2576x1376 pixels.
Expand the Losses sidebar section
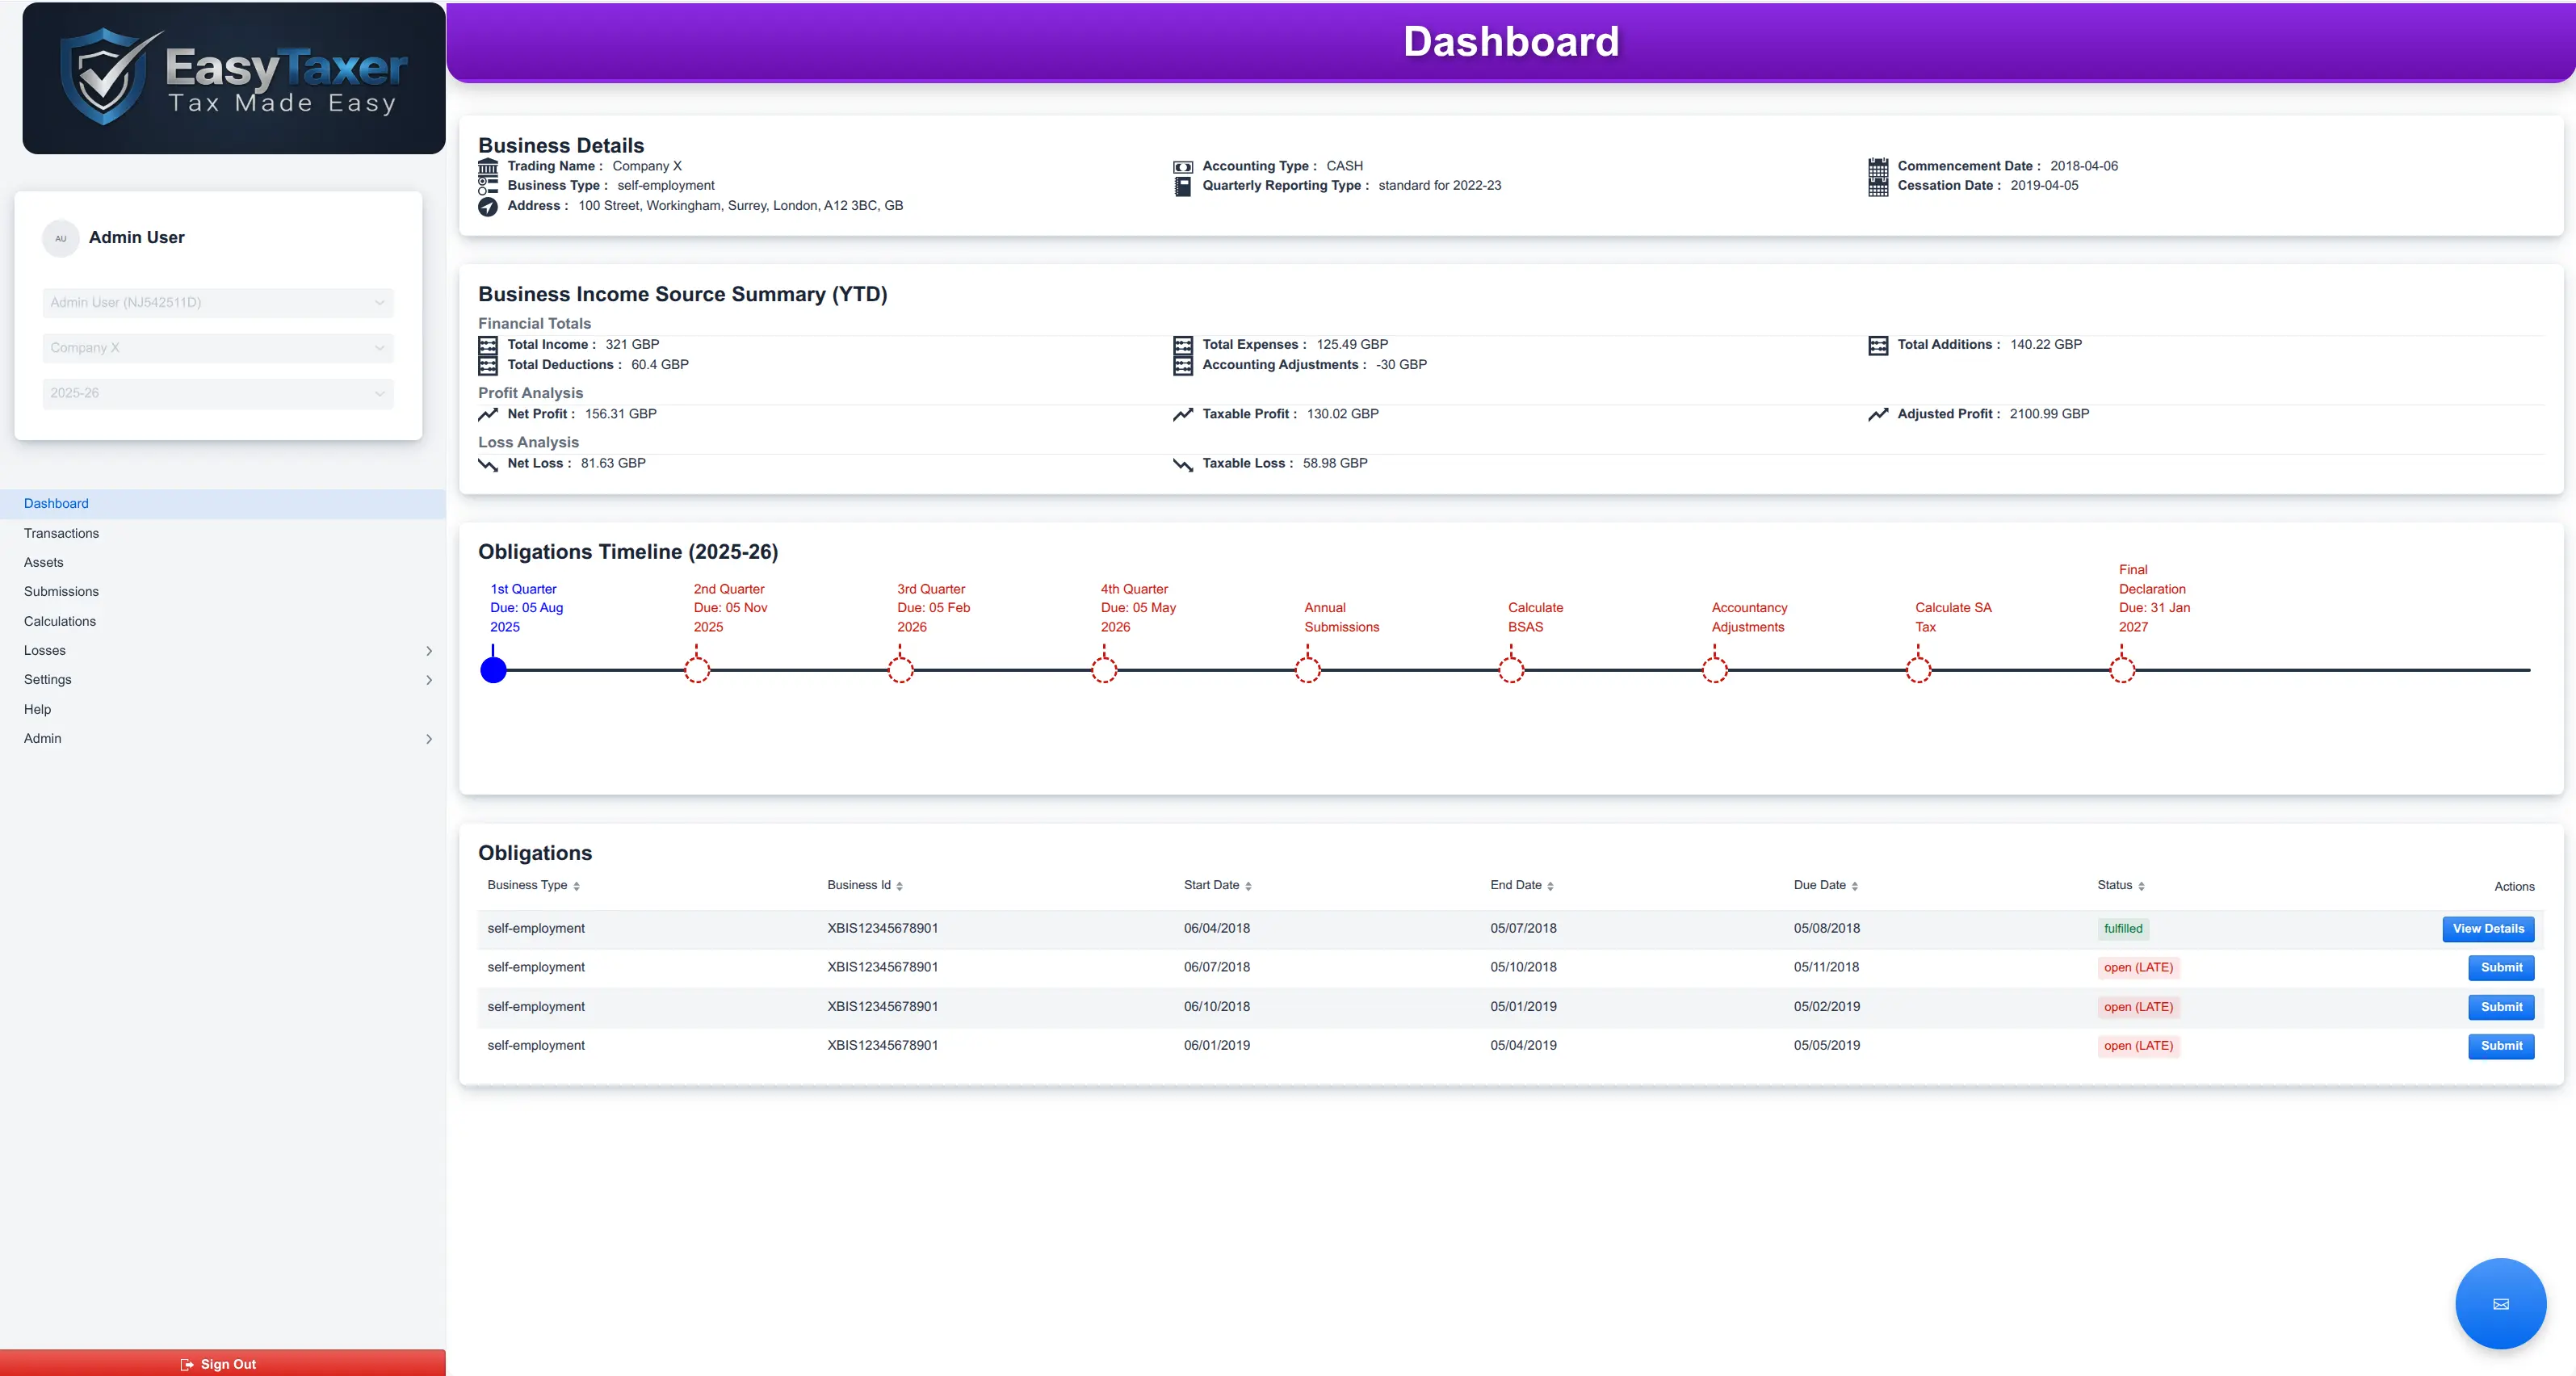[x=44, y=650]
